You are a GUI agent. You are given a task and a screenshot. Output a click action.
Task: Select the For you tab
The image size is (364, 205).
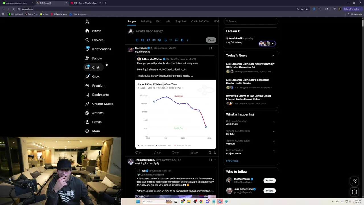tap(132, 22)
